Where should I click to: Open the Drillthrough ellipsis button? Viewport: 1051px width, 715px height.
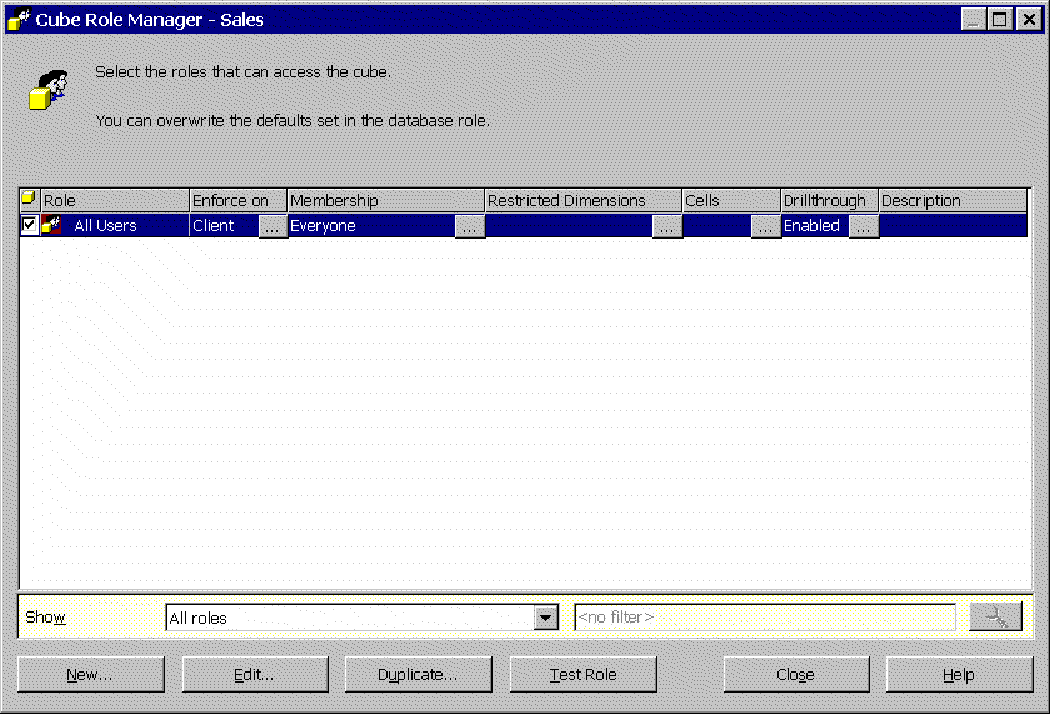864,226
